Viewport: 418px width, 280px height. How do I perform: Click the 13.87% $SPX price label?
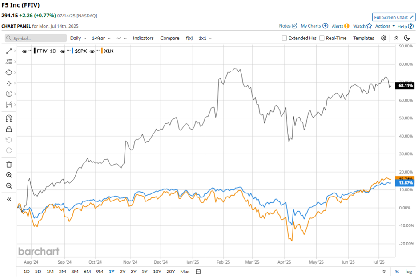tap(405, 183)
